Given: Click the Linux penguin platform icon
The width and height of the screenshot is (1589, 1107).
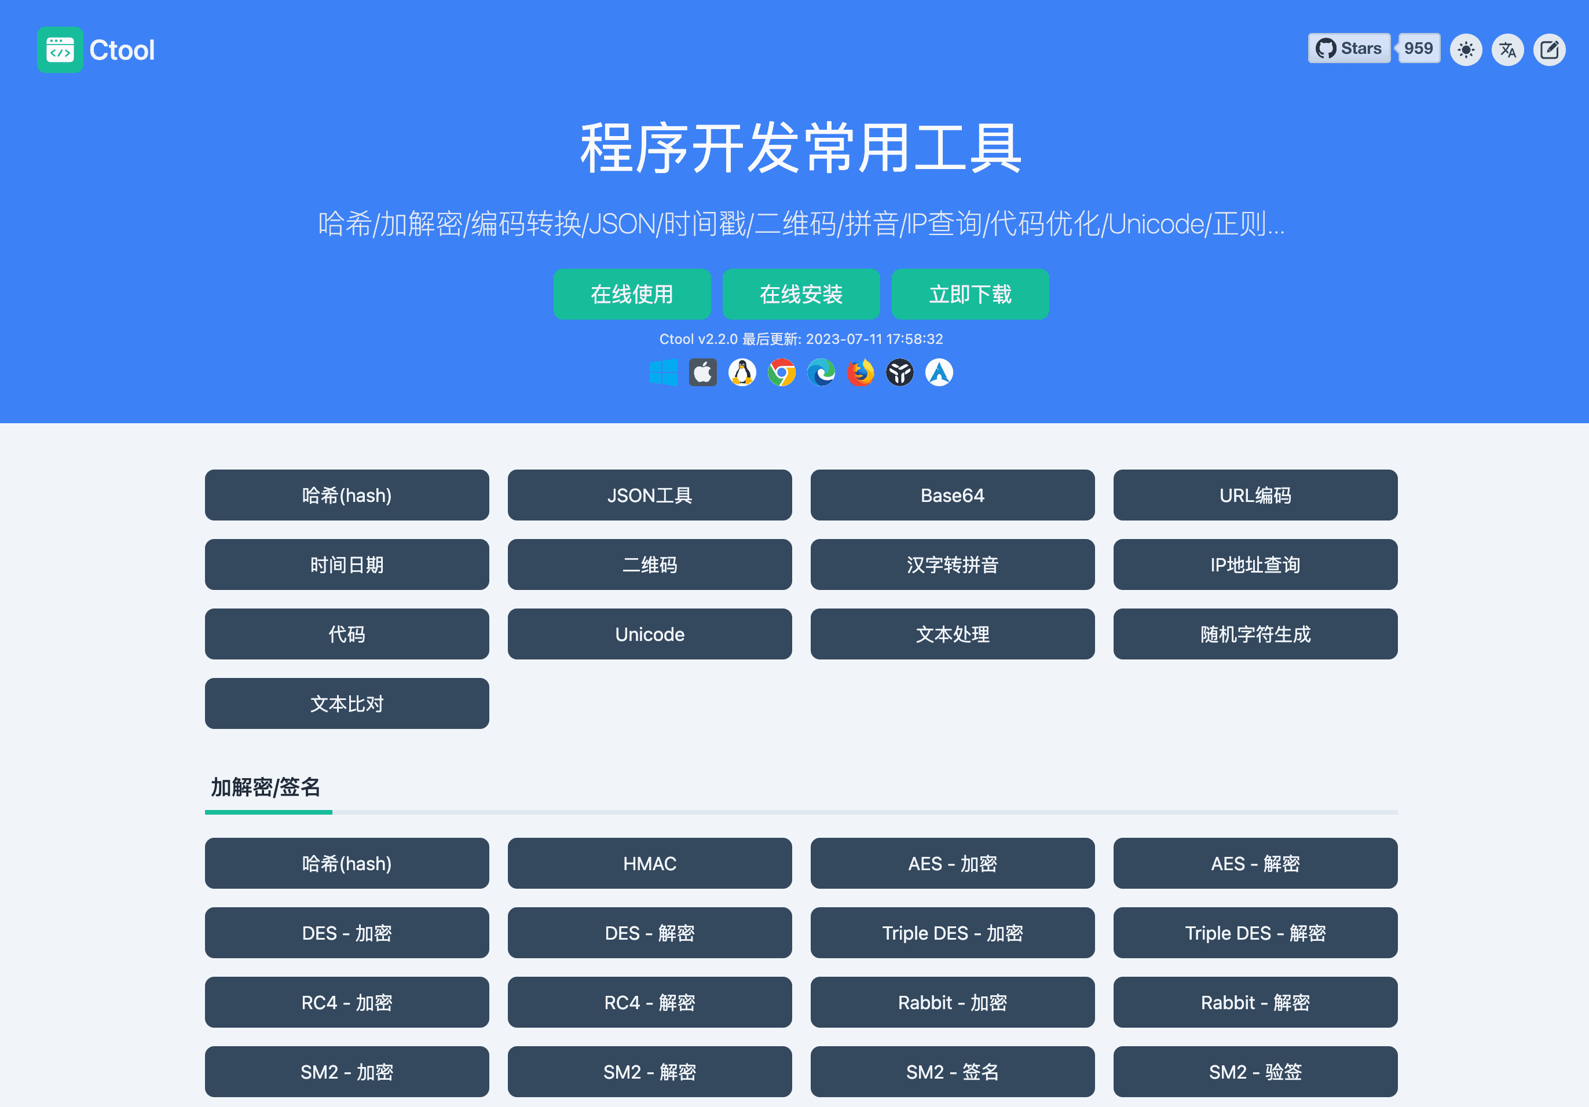Looking at the screenshot, I should tap(741, 372).
